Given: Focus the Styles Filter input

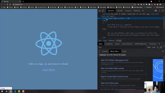Looking at the screenshot, I should [122, 47].
